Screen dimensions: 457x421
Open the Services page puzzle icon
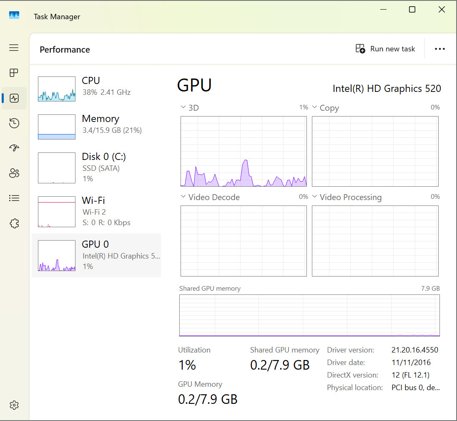(14, 223)
